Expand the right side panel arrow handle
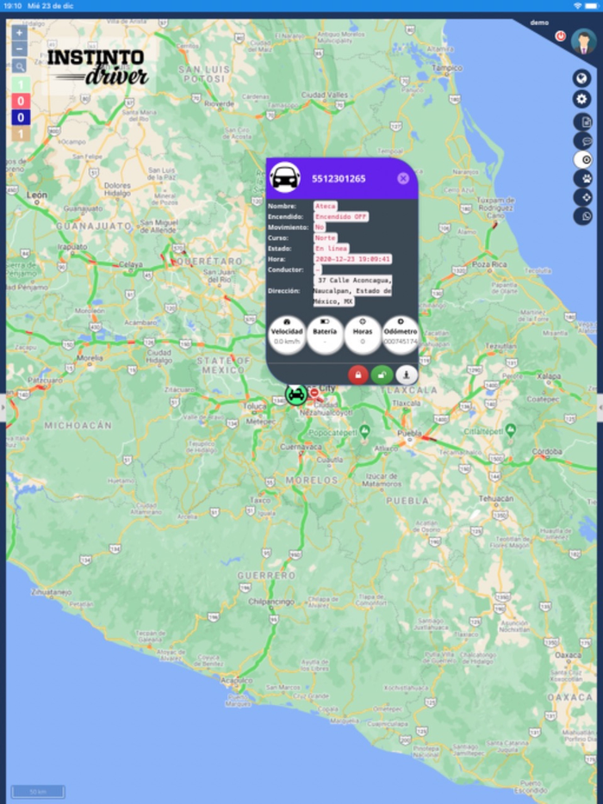The width and height of the screenshot is (603, 804). tap(600, 407)
